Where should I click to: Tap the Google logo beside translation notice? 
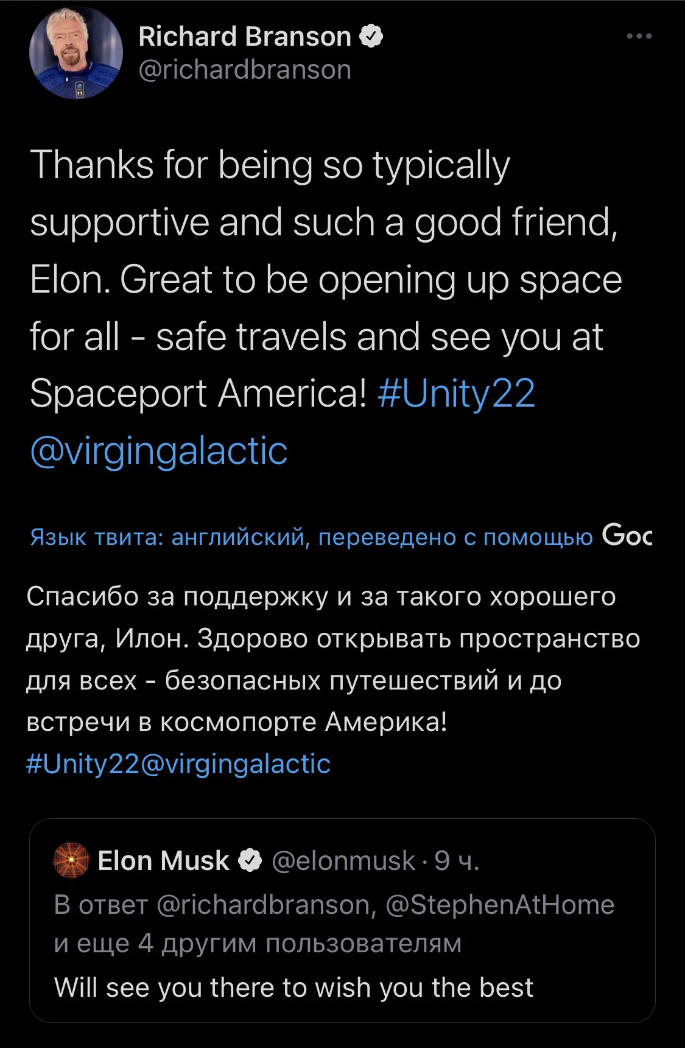627,535
